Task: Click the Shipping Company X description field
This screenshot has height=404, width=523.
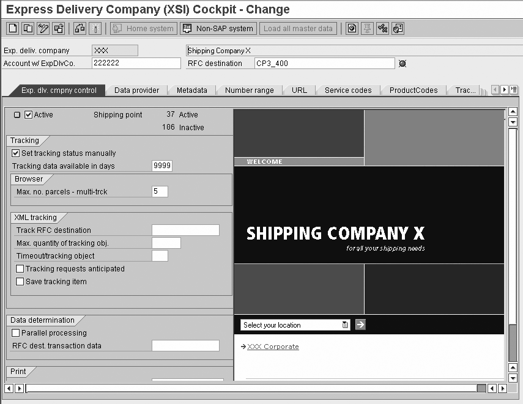Action: point(354,51)
